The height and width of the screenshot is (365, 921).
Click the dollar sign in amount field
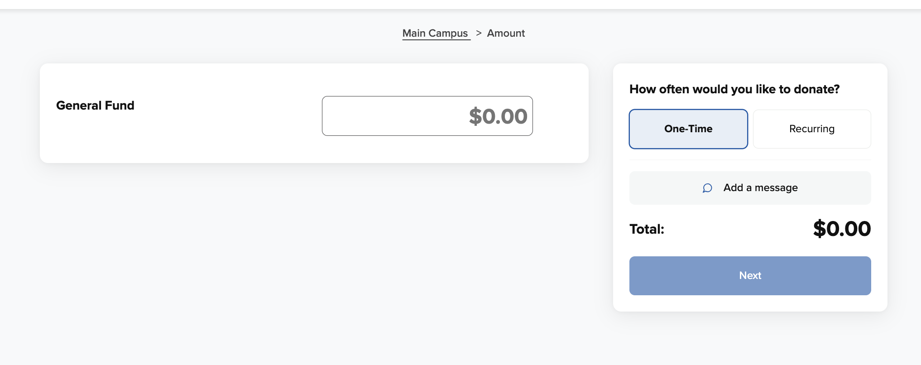coord(475,116)
